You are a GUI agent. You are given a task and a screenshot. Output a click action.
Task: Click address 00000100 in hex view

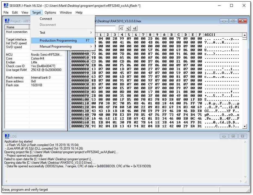click(80, 100)
